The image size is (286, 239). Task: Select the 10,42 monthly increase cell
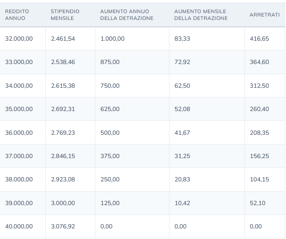click(x=182, y=203)
